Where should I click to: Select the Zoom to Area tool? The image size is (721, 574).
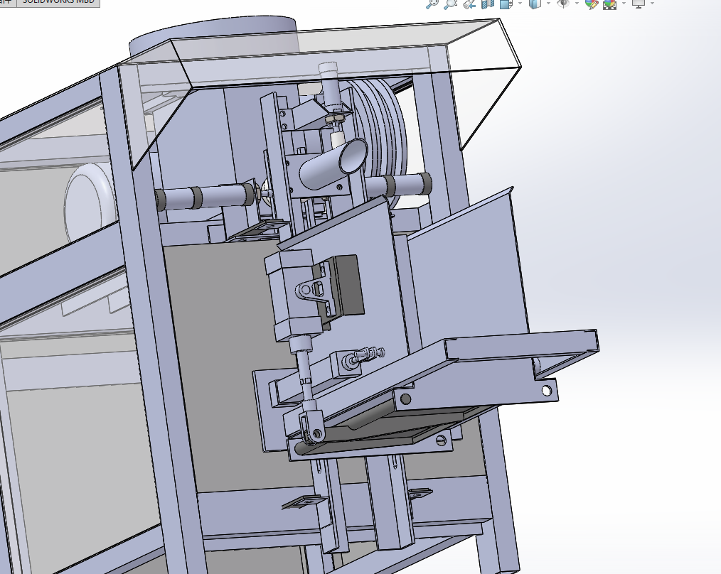[x=449, y=4]
